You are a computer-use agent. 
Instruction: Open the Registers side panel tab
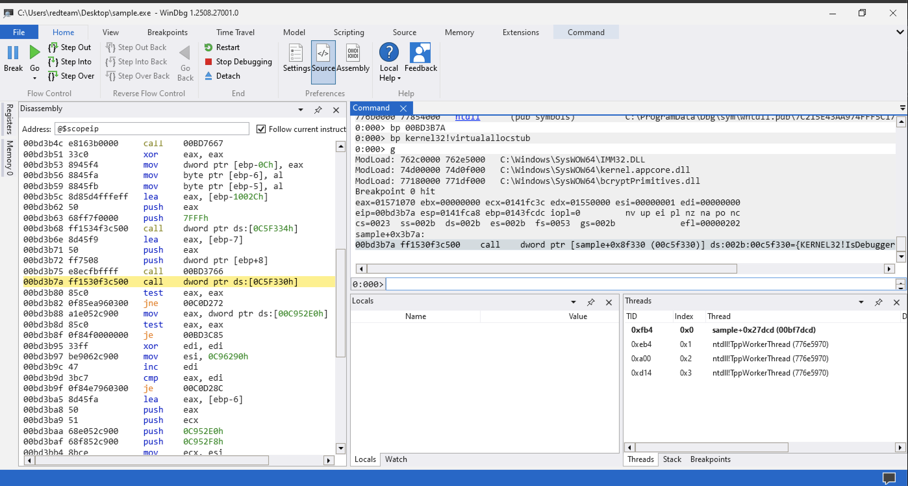9,119
